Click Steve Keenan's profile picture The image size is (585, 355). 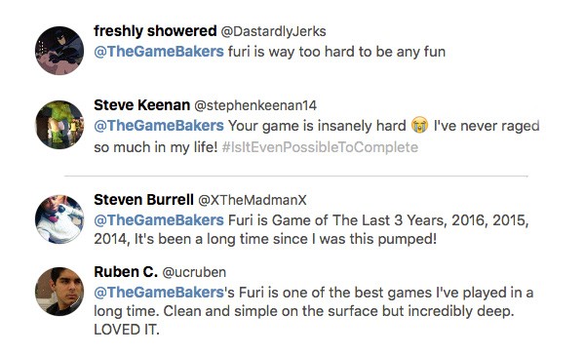point(59,125)
